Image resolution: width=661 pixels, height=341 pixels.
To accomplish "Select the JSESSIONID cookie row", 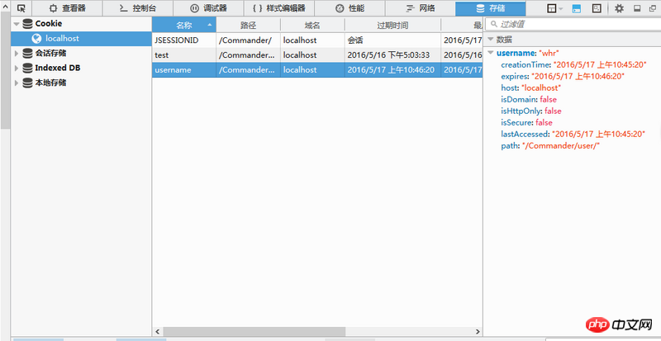I will (317, 40).
